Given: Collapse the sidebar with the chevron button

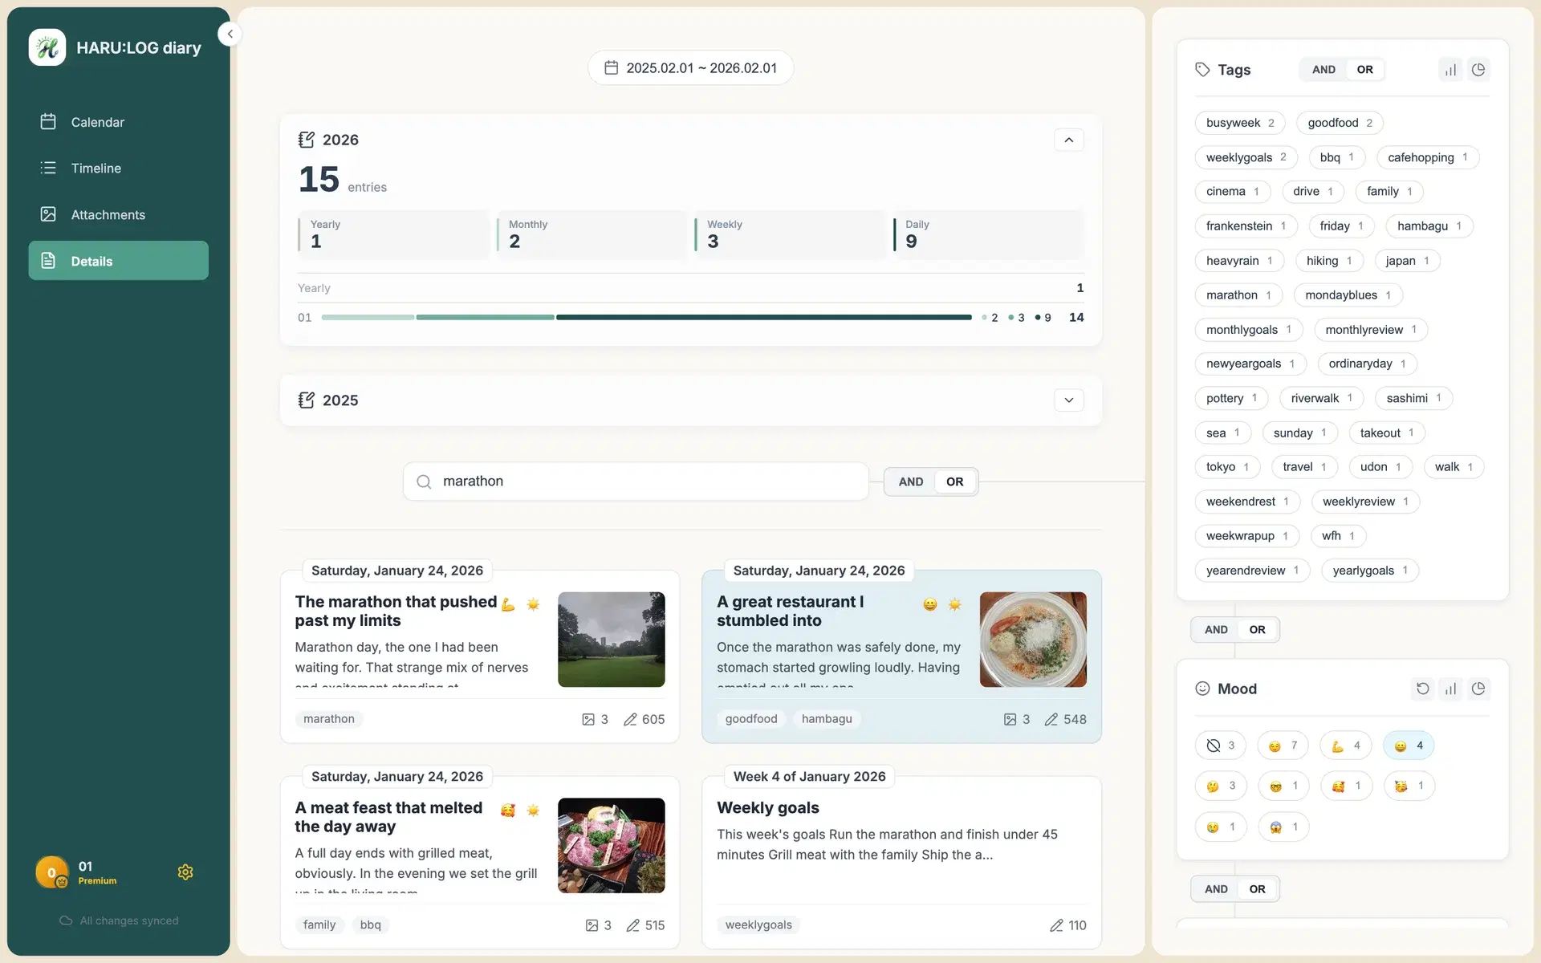Looking at the screenshot, I should click(230, 34).
